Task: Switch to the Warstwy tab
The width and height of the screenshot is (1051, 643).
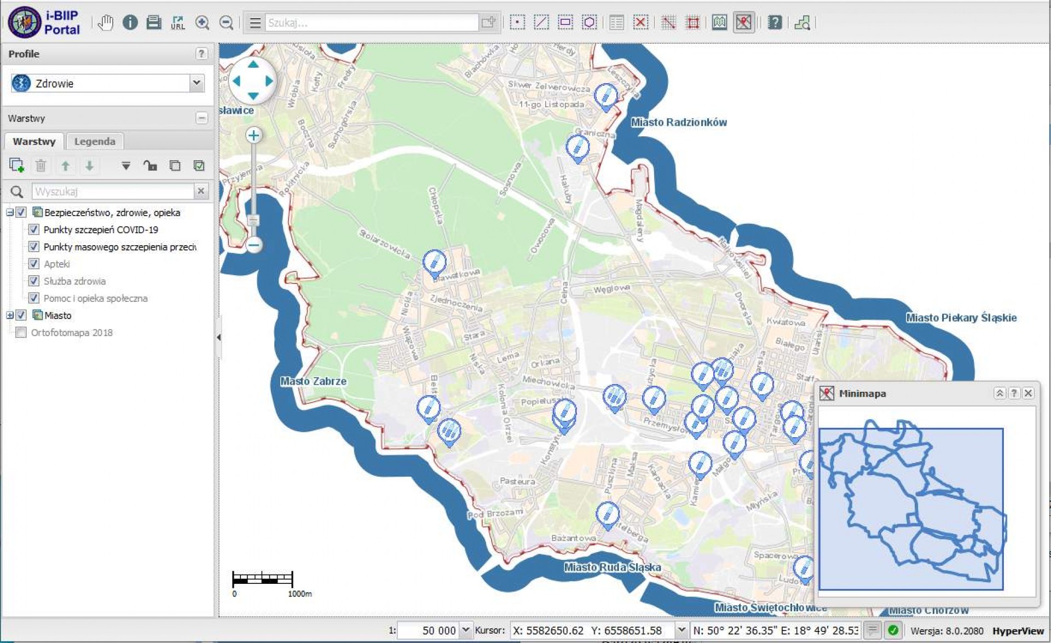Action: click(34, 141)
